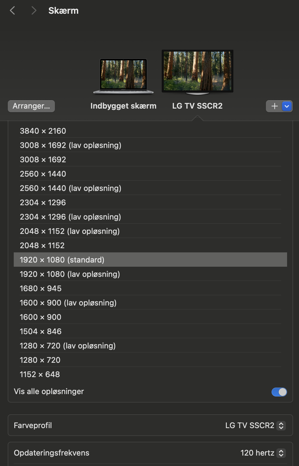The height and width of the screenshot is (466, 299).
Task: Click the Indbygget skærm label
Action: [124, 106]
